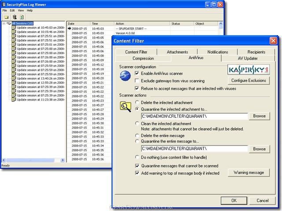Image resolution: width=282 pixels, height=211 pixels.
Task: Collapse the All Sessions tree node
Action: pyautogui.click(x=4, y=23)
